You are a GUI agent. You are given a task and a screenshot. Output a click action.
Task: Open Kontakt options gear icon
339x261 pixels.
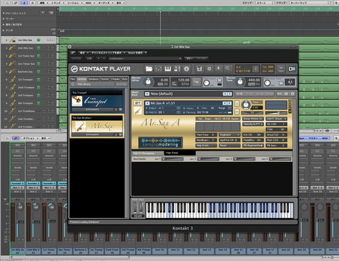coord(209,69)
